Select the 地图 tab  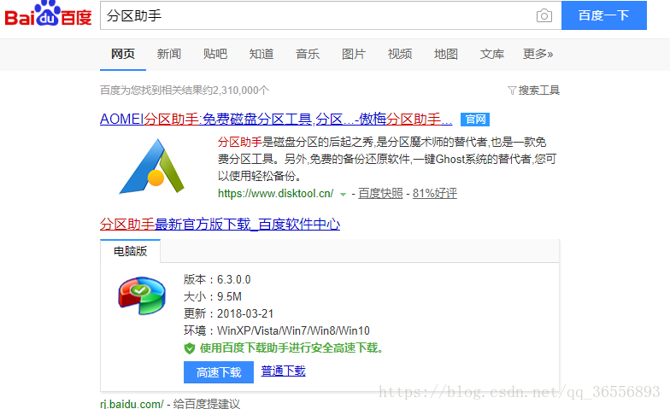tap(446, 54)
